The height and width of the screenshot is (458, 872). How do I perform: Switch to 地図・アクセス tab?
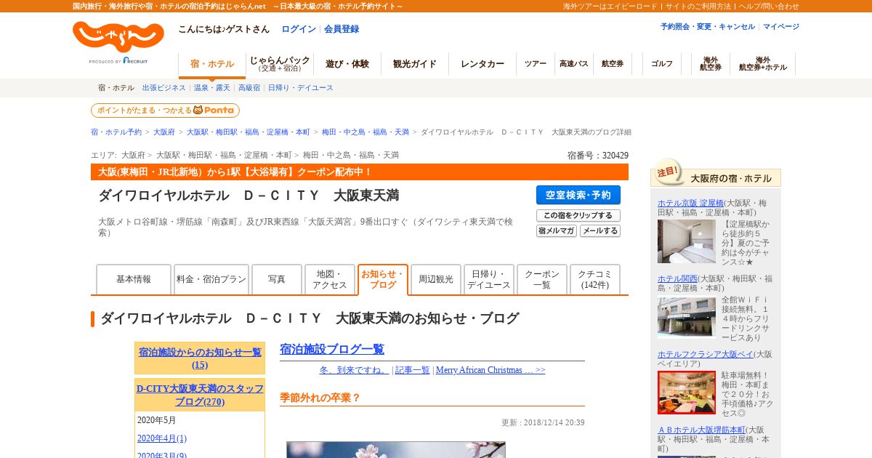pos(330,279)
